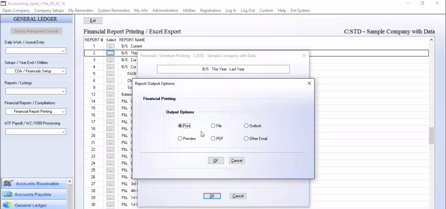Click the Accounting Xpert title bar icon
This screenshot has width=446, height=209.
point(4,3)
